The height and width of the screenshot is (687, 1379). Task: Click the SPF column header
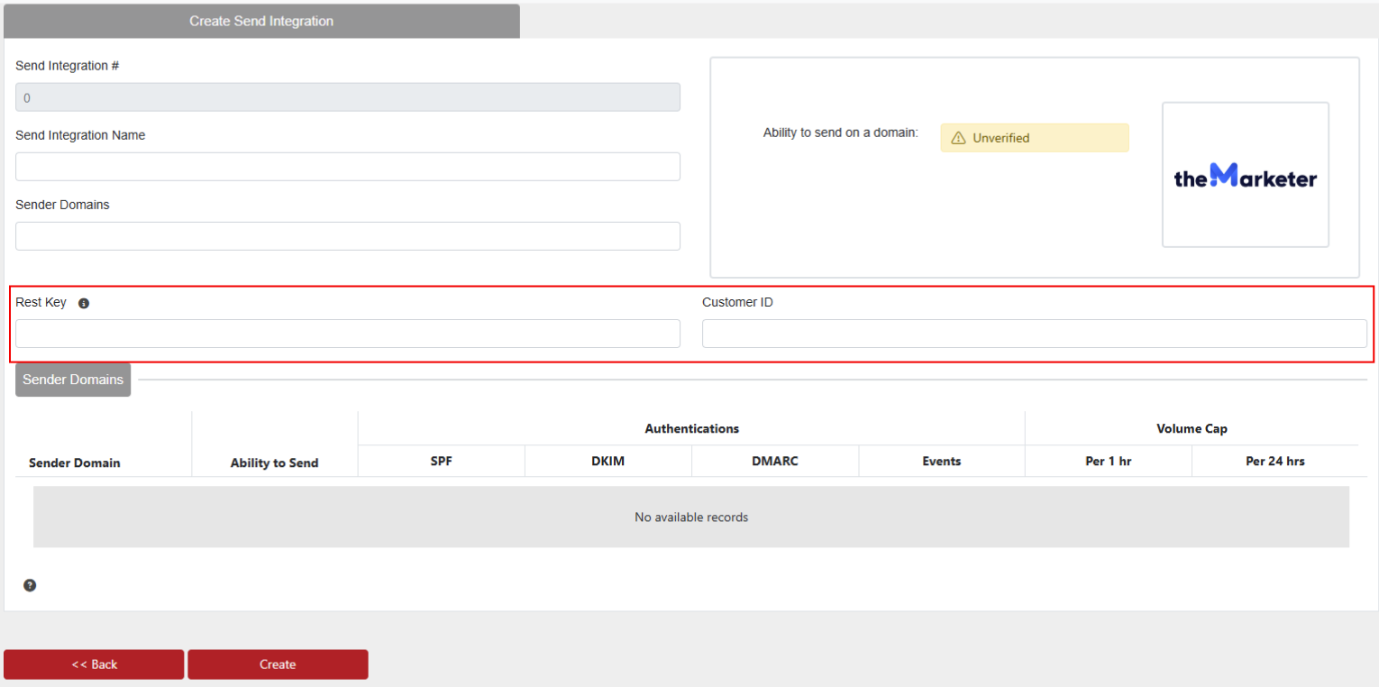[x=441, y=461]
